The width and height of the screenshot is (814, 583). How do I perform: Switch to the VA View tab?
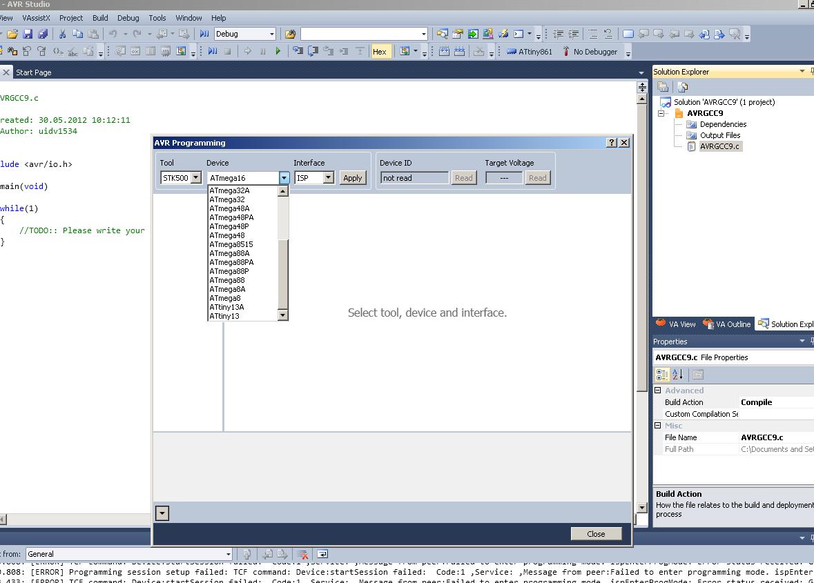pyautogui.click(x=676, y=324)
